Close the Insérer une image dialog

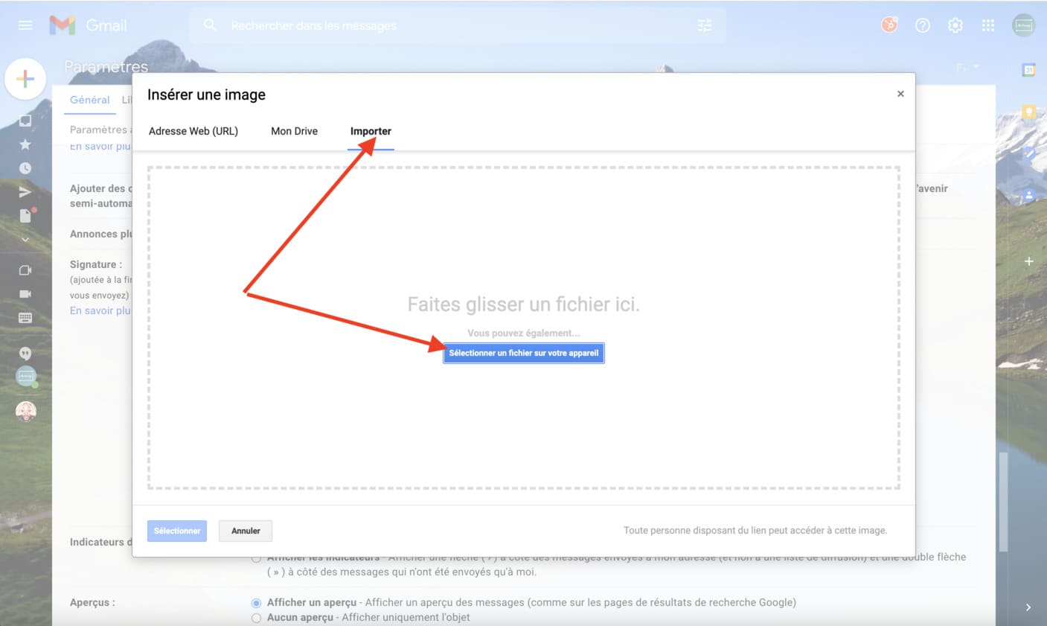900,94
